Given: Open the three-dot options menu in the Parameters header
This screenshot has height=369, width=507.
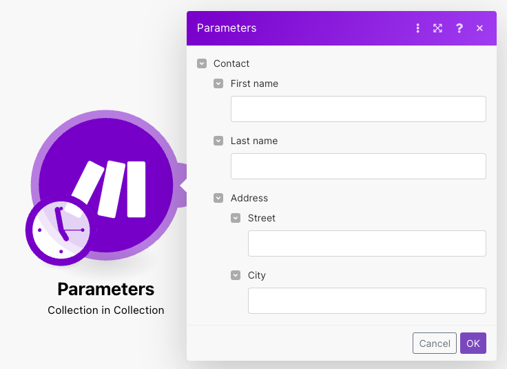Looking at the screenshot, I should (417, 28).
